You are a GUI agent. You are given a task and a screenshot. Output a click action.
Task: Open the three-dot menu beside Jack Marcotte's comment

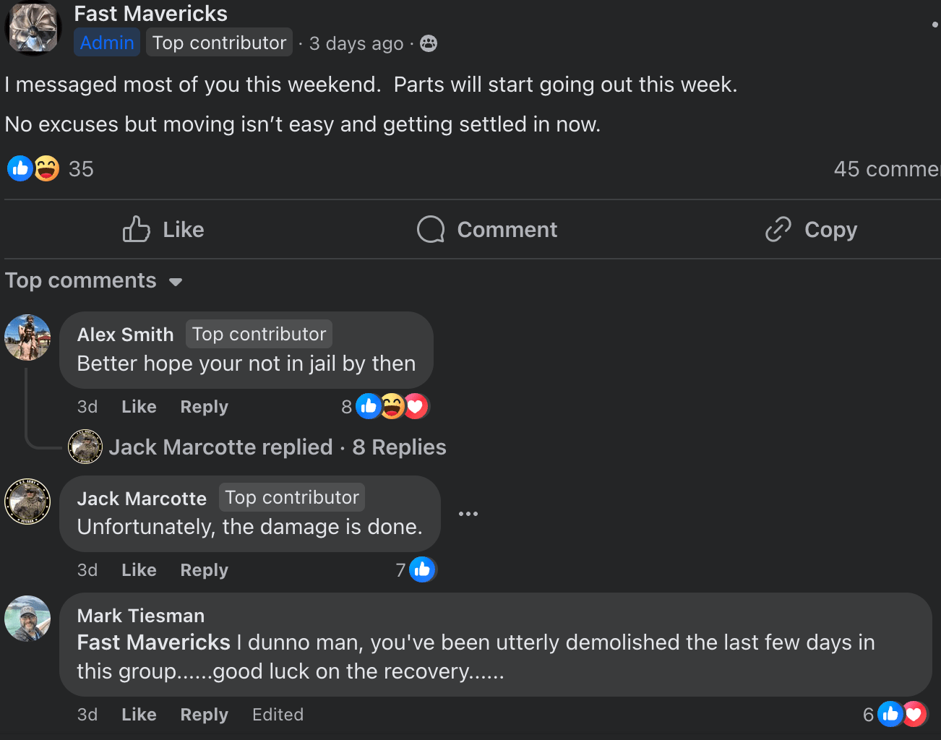click(468, 514)
